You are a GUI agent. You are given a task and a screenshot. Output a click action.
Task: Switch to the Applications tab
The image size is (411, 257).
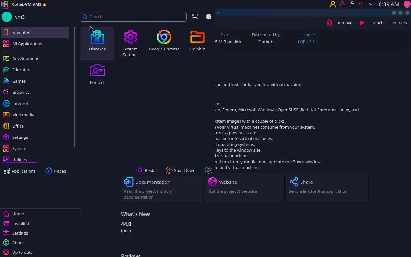[20, 171]
